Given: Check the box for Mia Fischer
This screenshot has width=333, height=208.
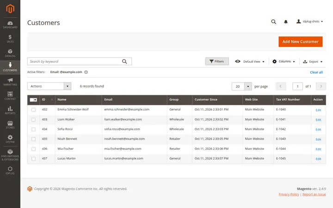Looking at the screenshot, I should coord(33,149).
